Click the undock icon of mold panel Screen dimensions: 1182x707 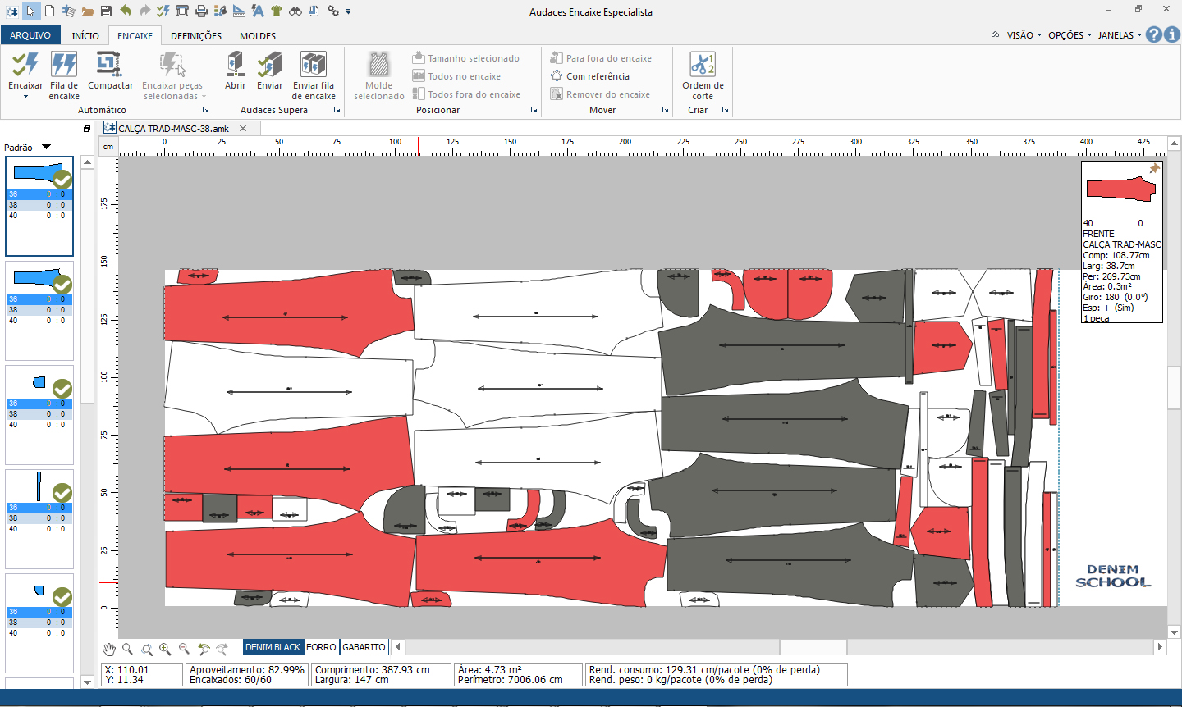coord(87,129)
